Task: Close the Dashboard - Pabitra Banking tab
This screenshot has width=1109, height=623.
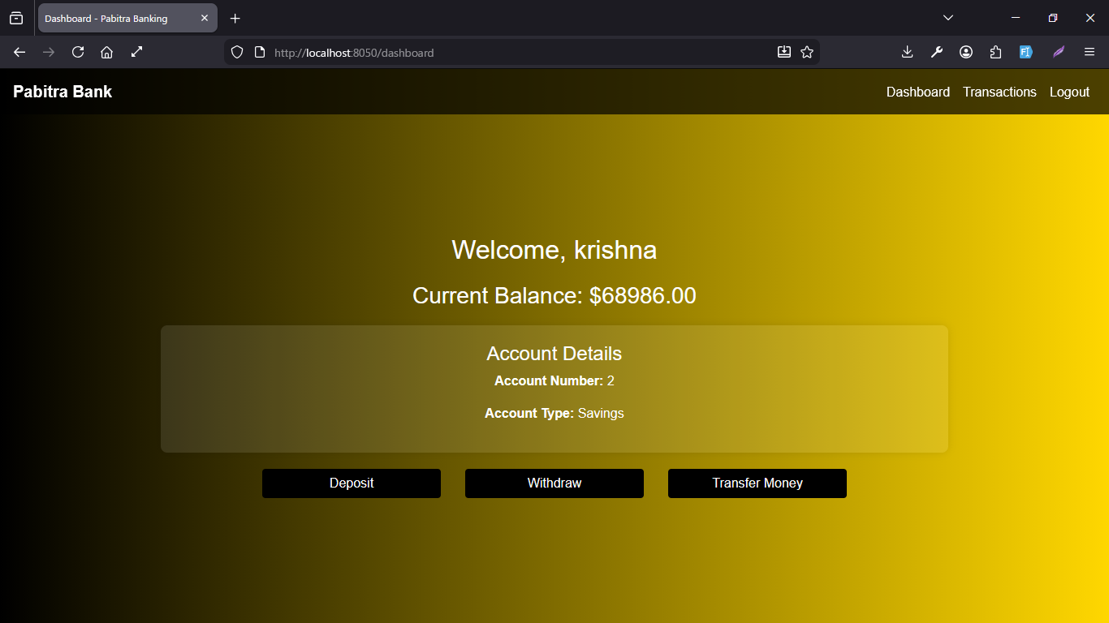Action: tap(205, 18)
